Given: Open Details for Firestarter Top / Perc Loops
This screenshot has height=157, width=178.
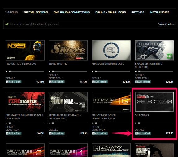Looking at the screenshot, I should point(10,127).
